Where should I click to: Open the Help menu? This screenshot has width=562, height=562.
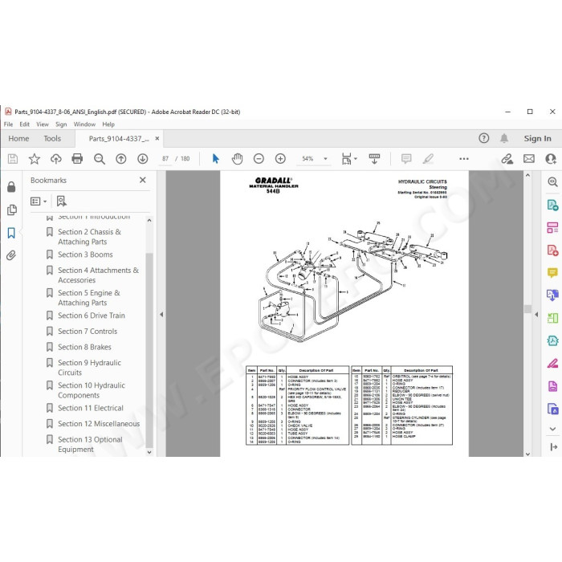point(108,124)
